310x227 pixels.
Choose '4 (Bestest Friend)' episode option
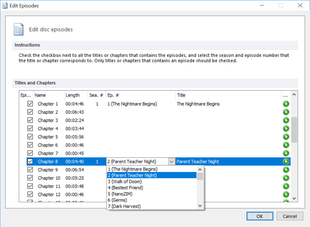(x=152, y=188)
